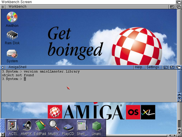The height and width of the screenshot is (137, 182).
Task: Click the Workbench Screen depth gadget
Action: click(x=179, y=2)
